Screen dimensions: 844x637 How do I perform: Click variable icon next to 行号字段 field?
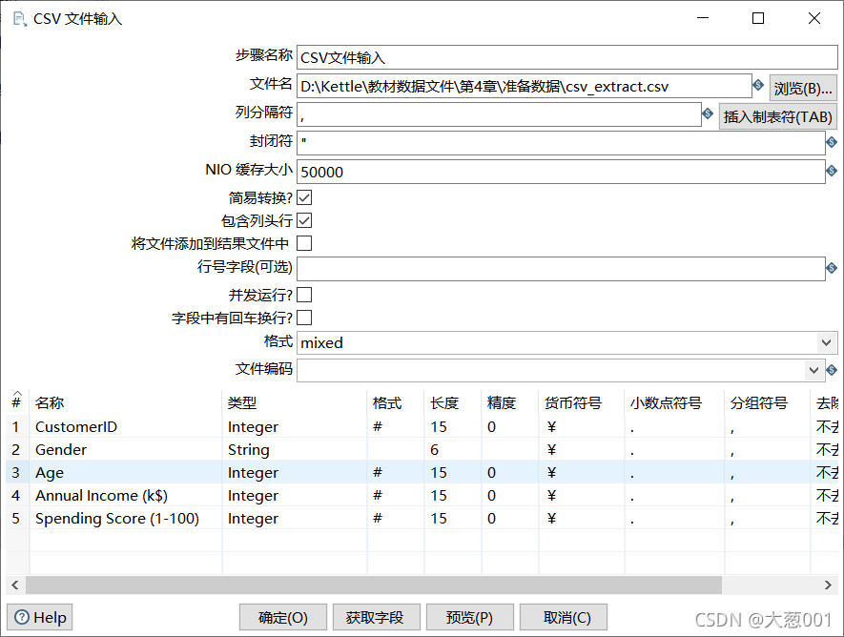[x=832, y=269]
